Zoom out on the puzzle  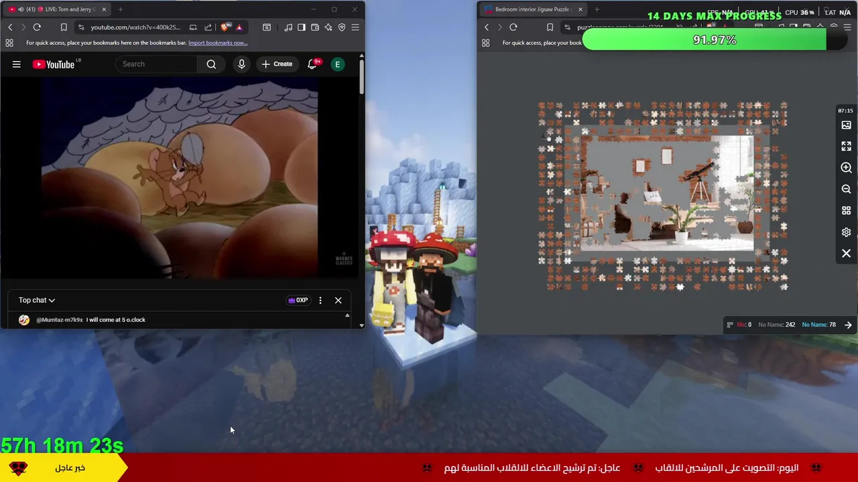click(x=846, y=189)
